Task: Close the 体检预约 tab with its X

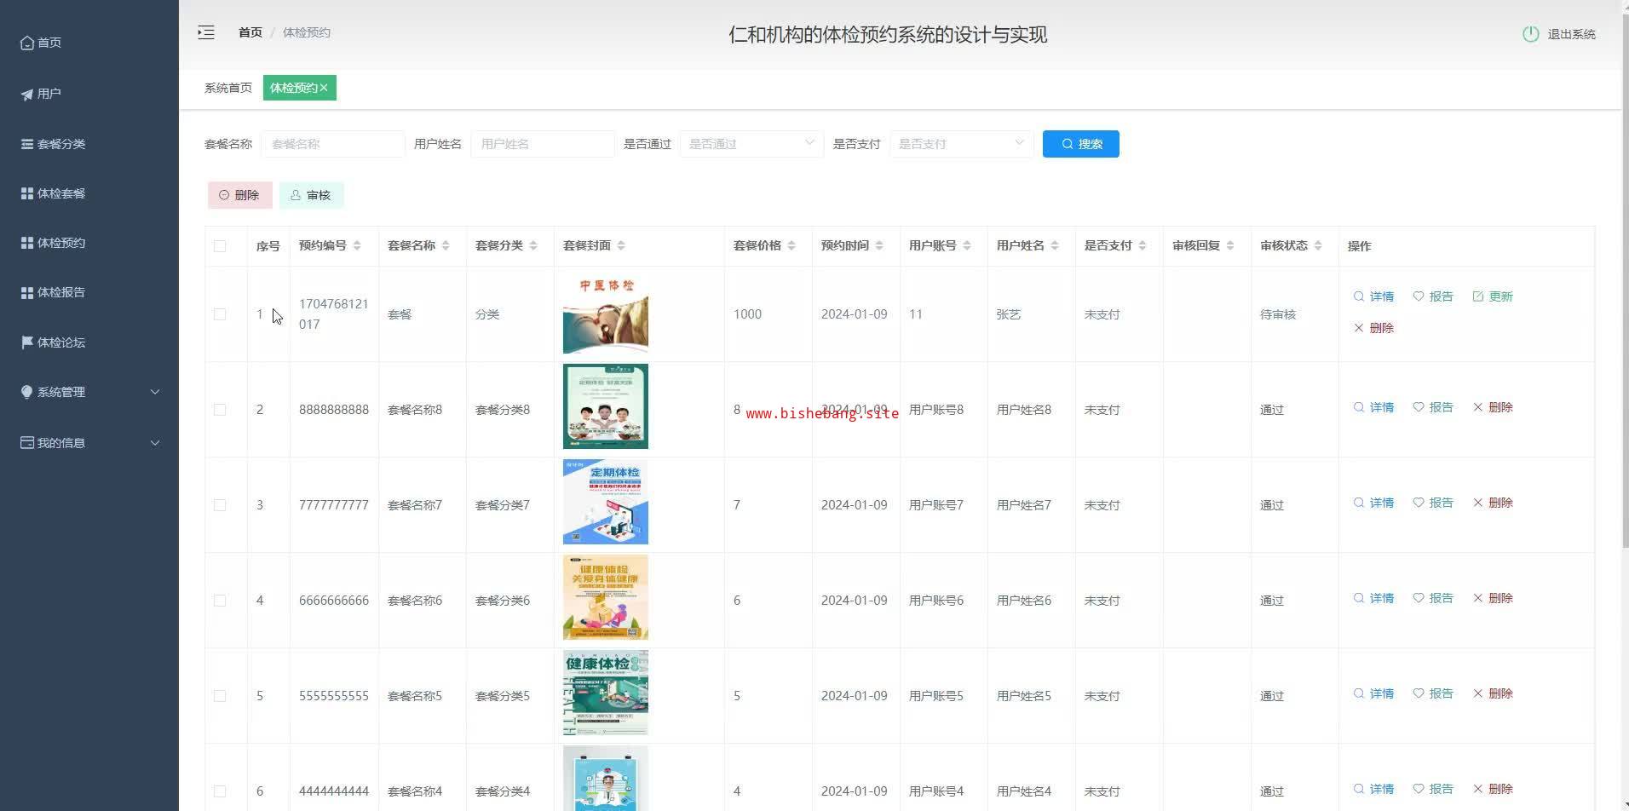Action: click(x=325, y=88)
